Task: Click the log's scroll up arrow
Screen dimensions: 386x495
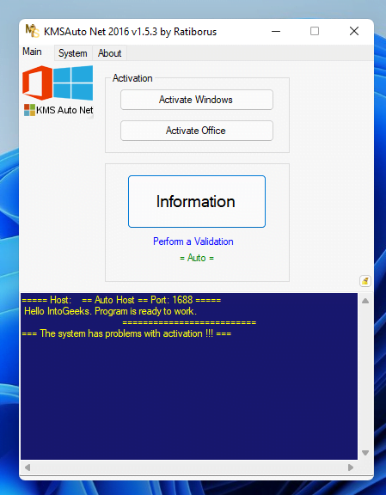Action: 365,301
